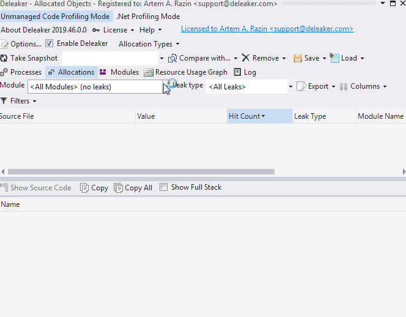Click the Take Snapshot button label

[x=34, y=58]
